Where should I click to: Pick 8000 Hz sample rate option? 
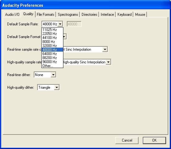click(52, 42)
